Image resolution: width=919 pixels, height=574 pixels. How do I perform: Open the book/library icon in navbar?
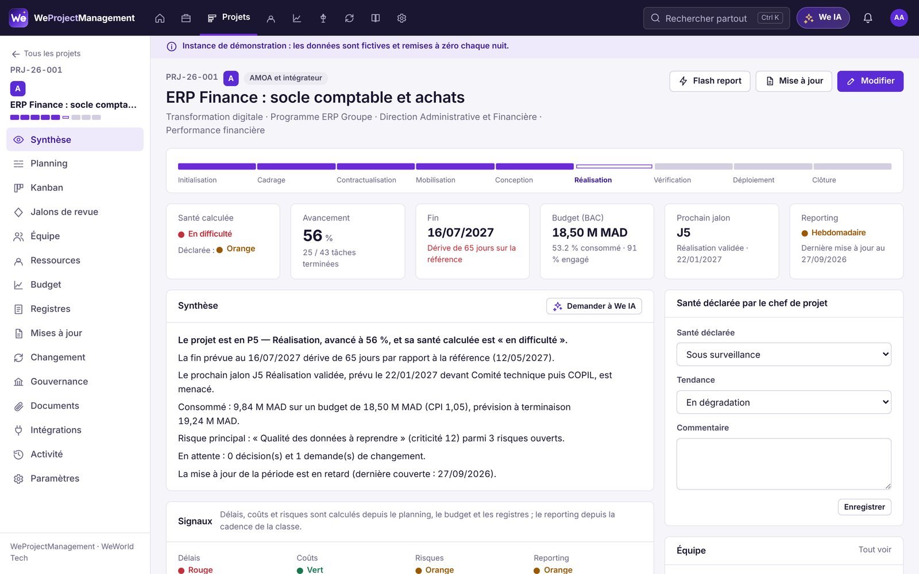pos(376,18)
